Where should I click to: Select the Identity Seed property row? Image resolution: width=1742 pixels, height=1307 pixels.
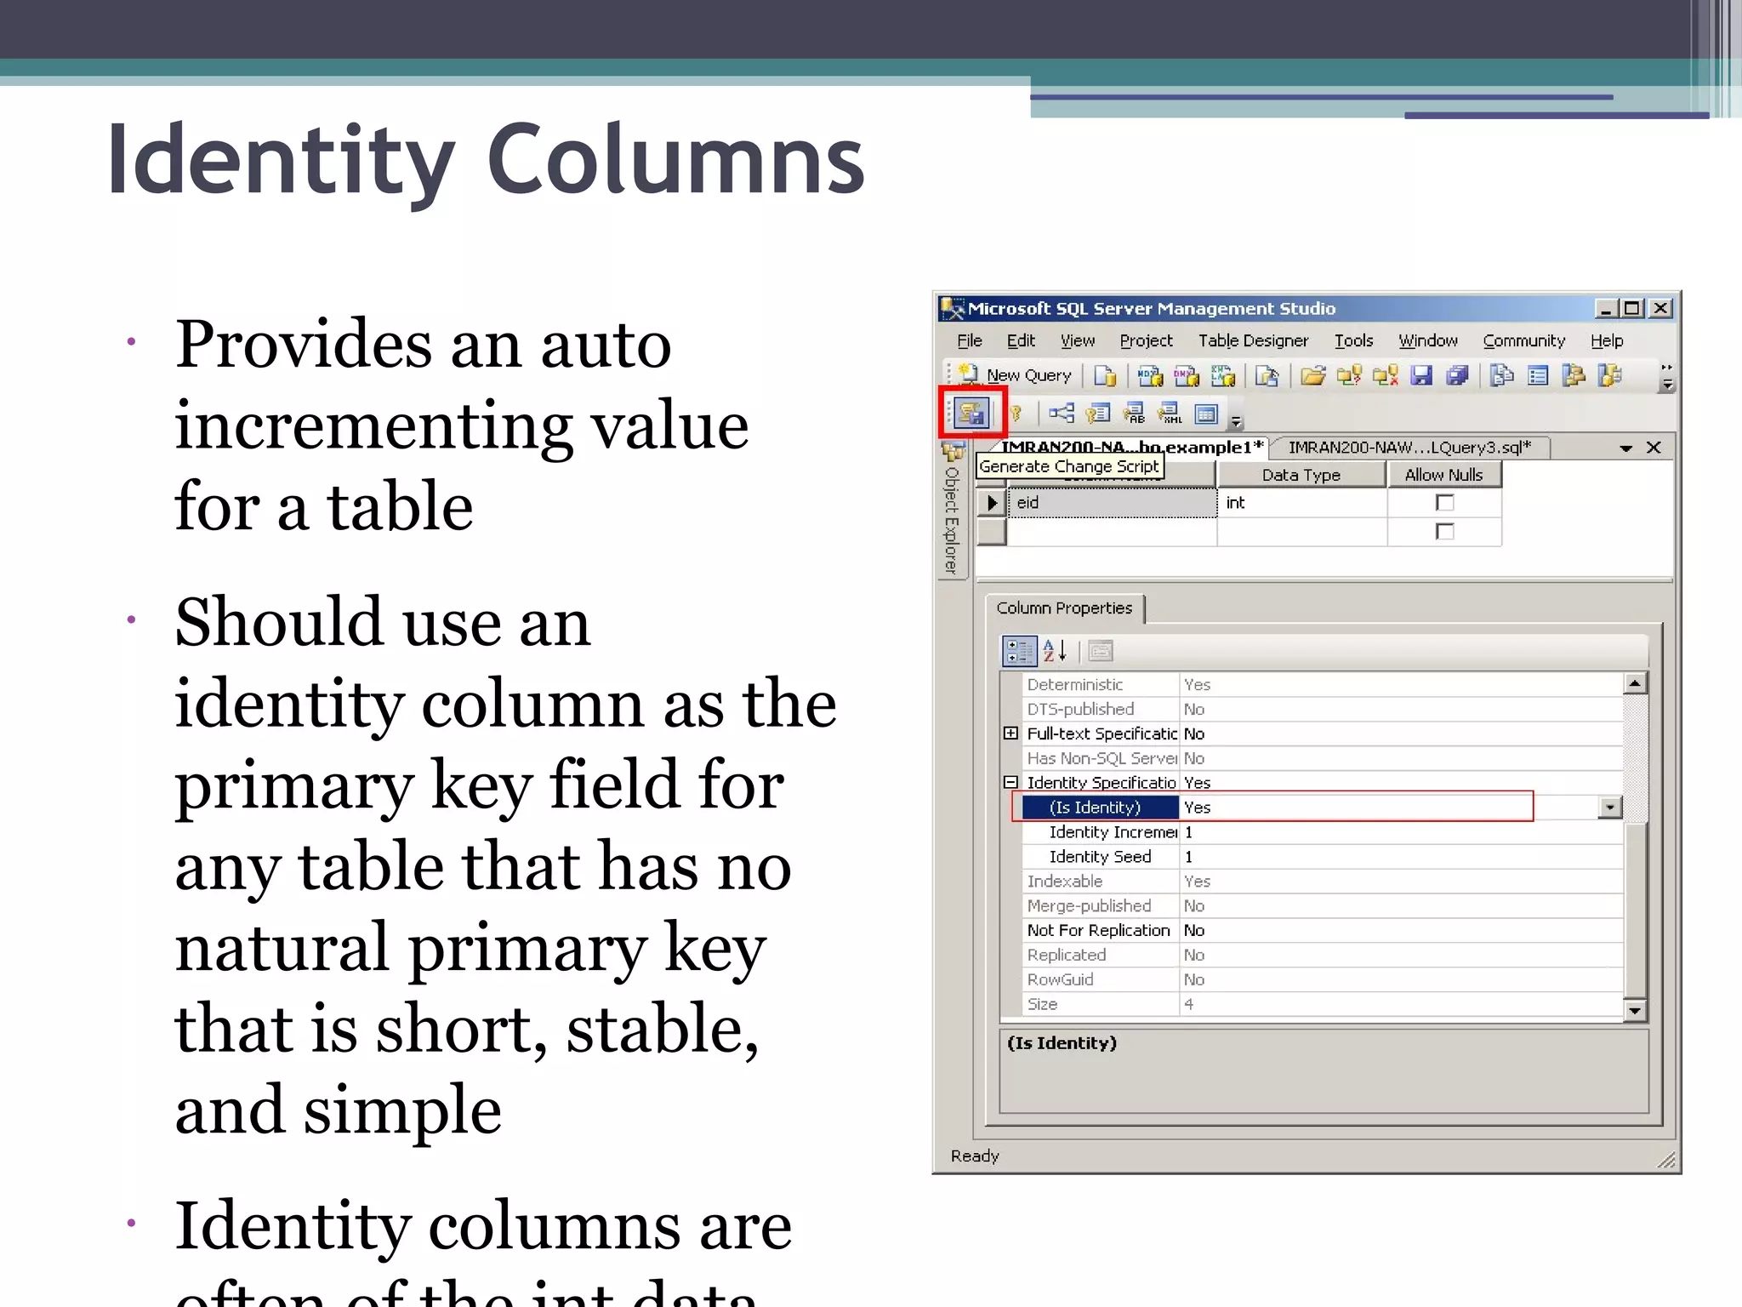[x=1323, y=857]
